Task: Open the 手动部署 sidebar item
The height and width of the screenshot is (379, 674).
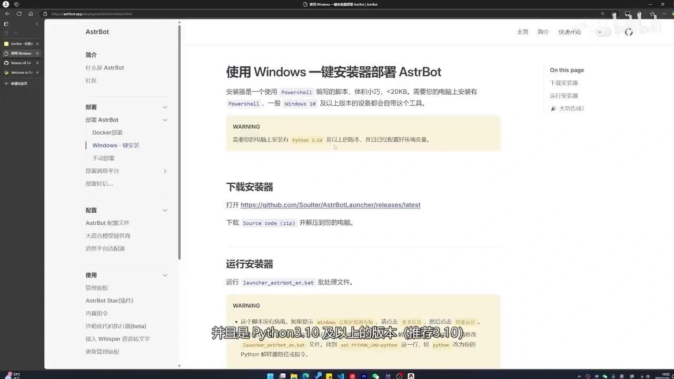Action: (x=103, y=158)
